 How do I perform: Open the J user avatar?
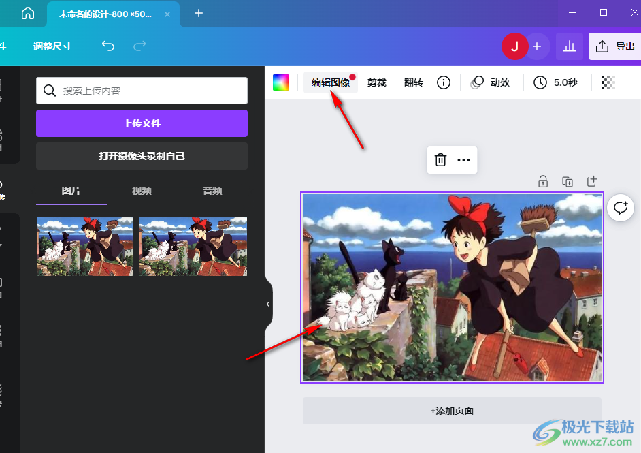click(x=514, y=46)
